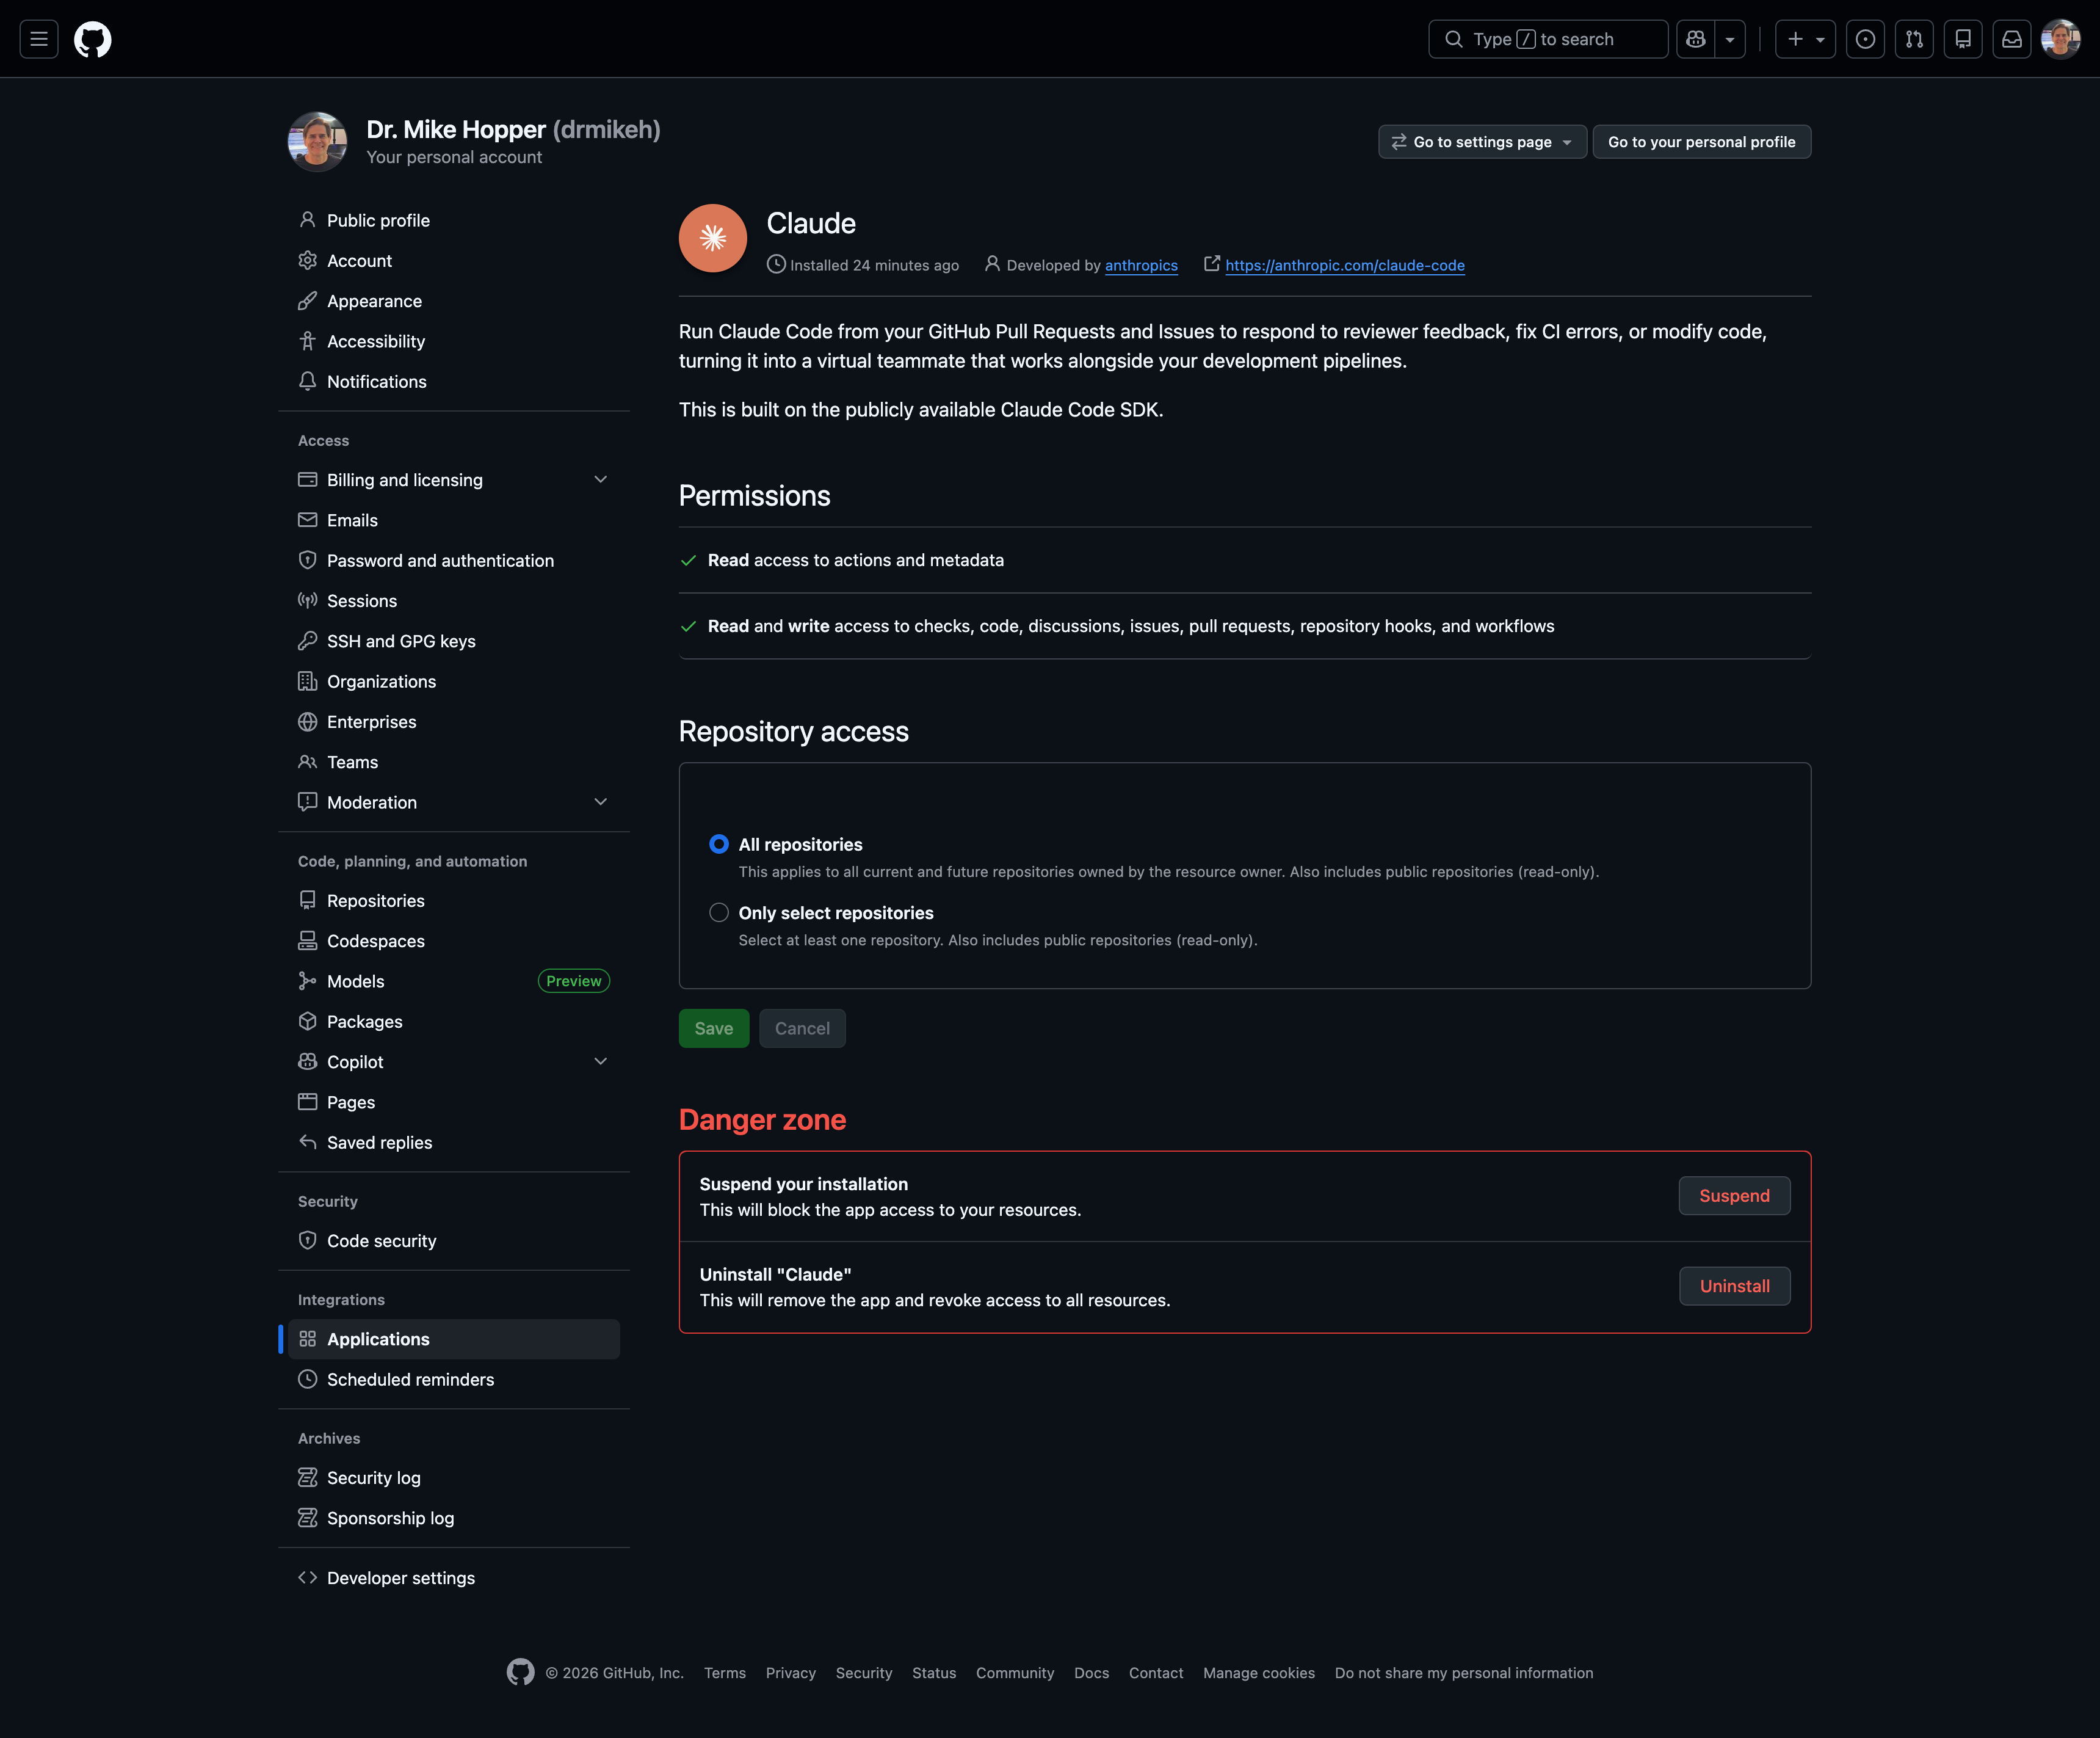Image resolution: width=2100 pixels, height=1738 pixels.
Task: Select the Only select repositories radio option
Action: tap(719, 912)
